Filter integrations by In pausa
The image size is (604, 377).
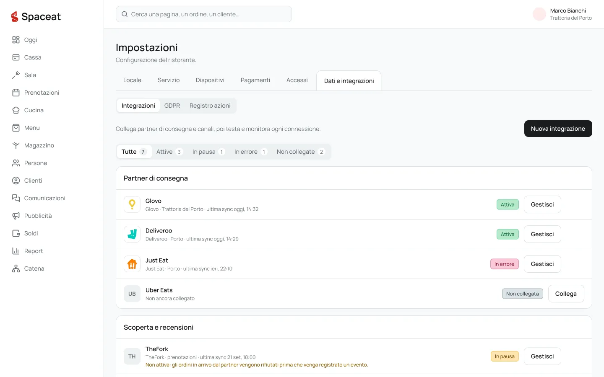[208, 152]
